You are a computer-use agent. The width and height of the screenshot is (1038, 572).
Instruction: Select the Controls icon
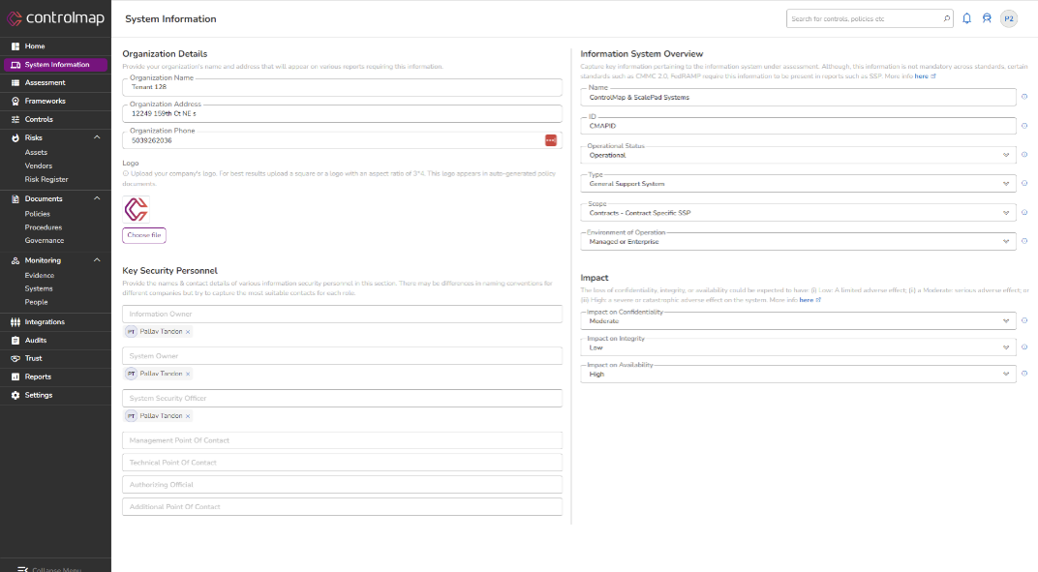coord(14,119)
